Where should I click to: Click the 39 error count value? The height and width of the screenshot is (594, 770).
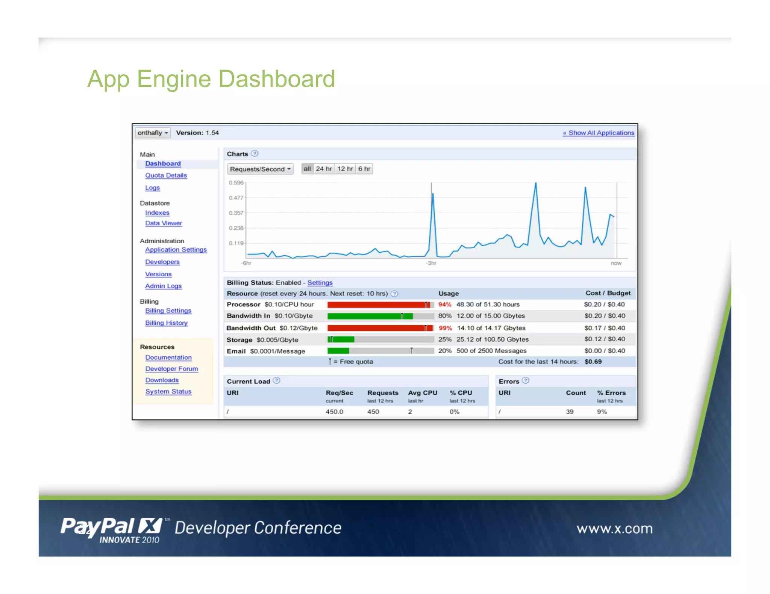(570, 412)
